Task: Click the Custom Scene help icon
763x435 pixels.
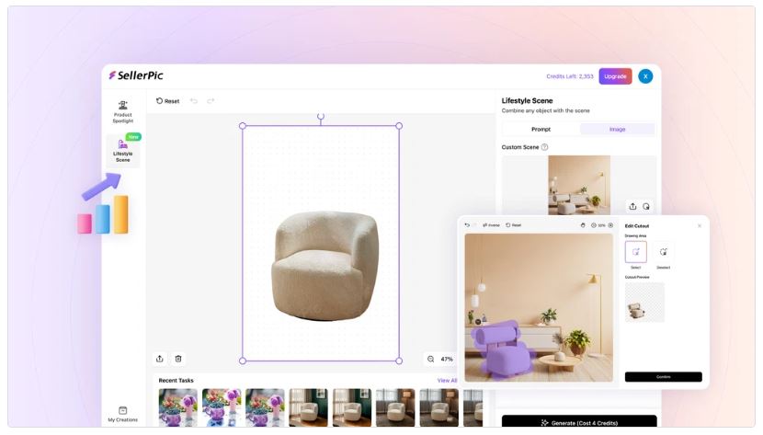Action: (x=544, y=147)
